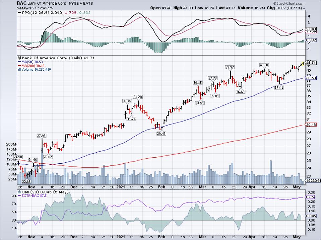Click the red 1.709 PPO signal value
The image size is (321, 240).
click(71, 13)
